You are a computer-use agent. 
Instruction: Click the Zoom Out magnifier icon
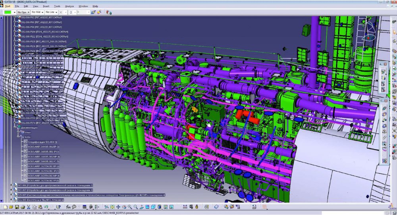(136, 207)
